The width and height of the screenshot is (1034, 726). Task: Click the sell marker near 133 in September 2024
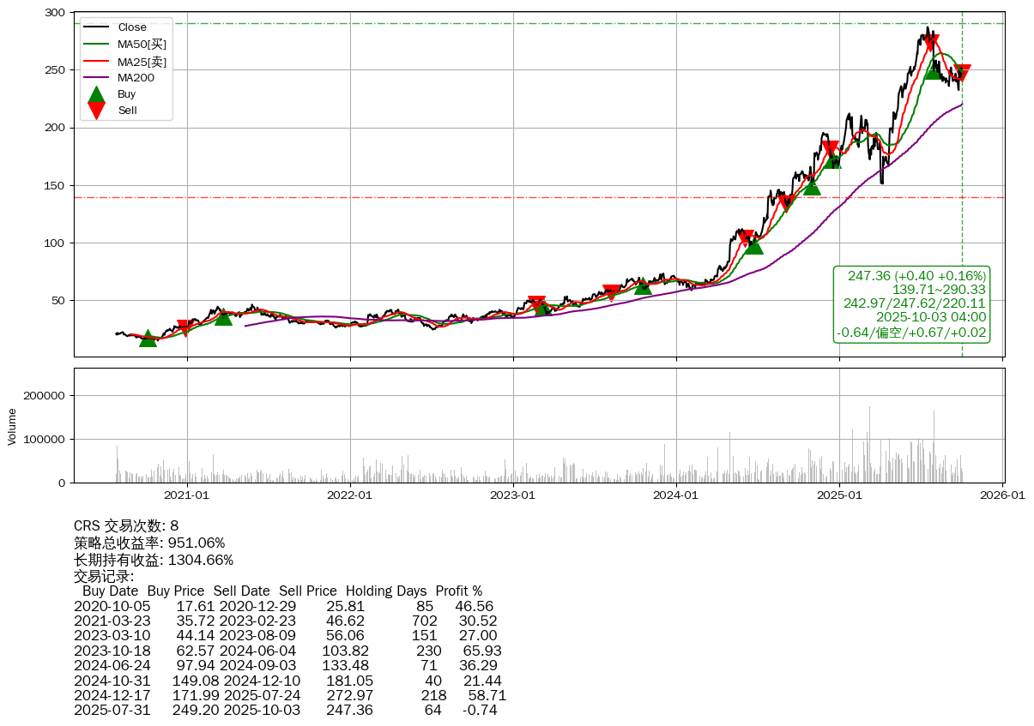point(787,204)
